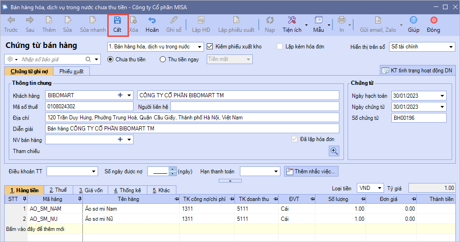The image size is (460, 242).
Task: Click the plus icon next to BIBOMART
Action: 121,95
